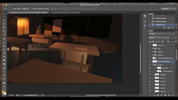This screenshot has width=178, height=100.
Task: Select the History Brush tool
Action: (x=4, y=49)
